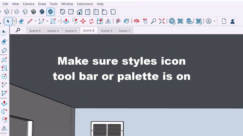243x136 pixels.
Task: Click the dark blue user silhouette icon
Action: click(232, 21)
